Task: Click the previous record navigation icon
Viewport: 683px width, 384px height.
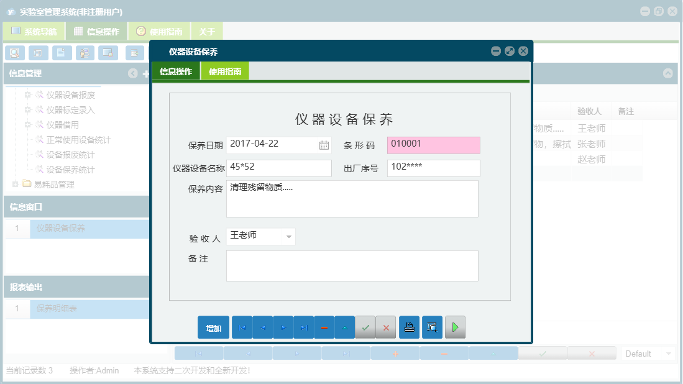Action: coord(262,327)
